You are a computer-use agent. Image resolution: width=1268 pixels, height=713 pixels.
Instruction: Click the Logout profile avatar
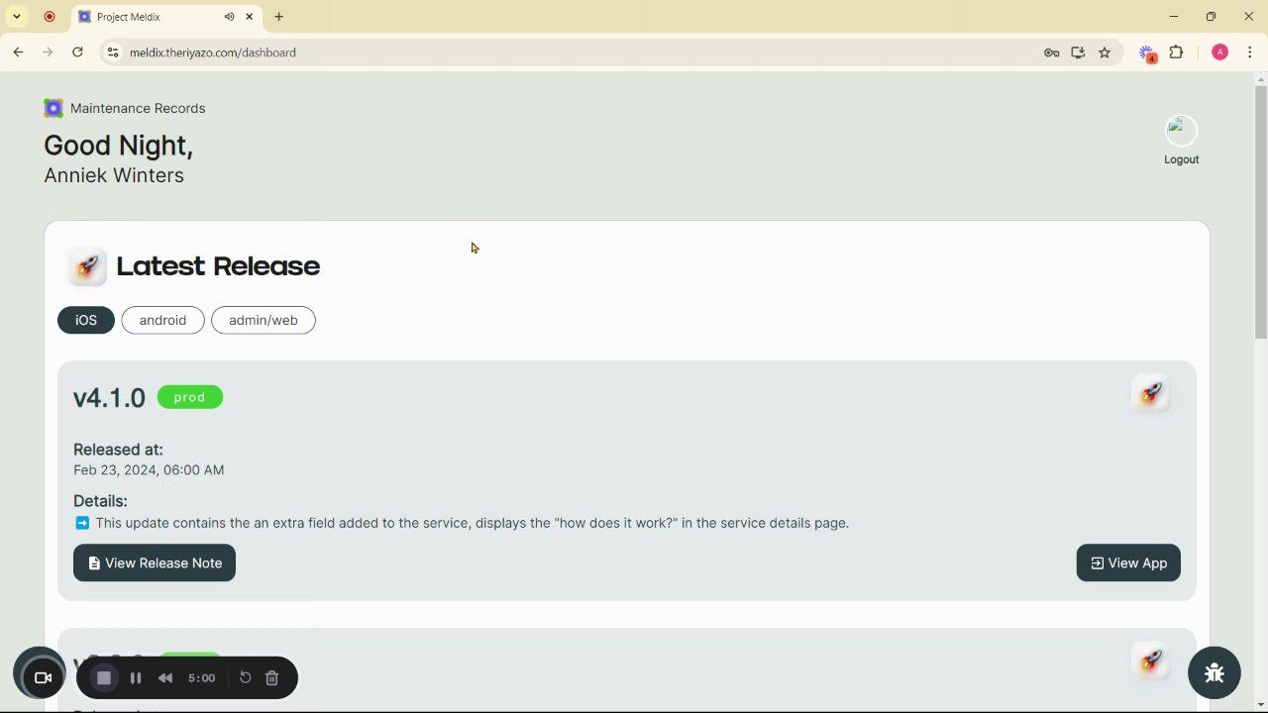(x=1181, y=131)
